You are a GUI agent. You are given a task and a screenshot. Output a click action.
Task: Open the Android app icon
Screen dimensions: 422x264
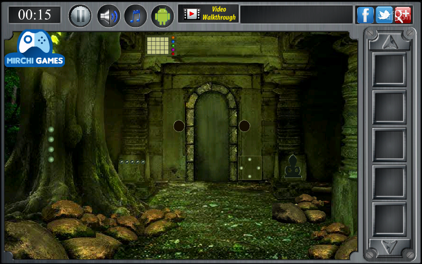(x=162, y=16)
